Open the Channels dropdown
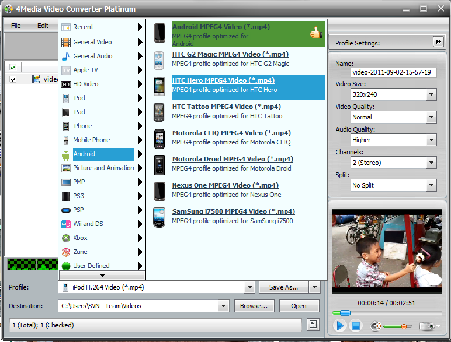The height and width of the screenshot is (342, 451). click(431, 163)
